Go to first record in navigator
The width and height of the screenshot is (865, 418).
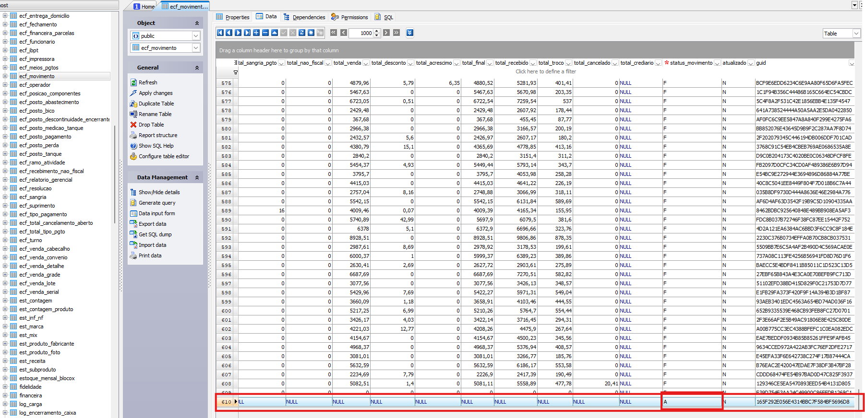point(220,33)
